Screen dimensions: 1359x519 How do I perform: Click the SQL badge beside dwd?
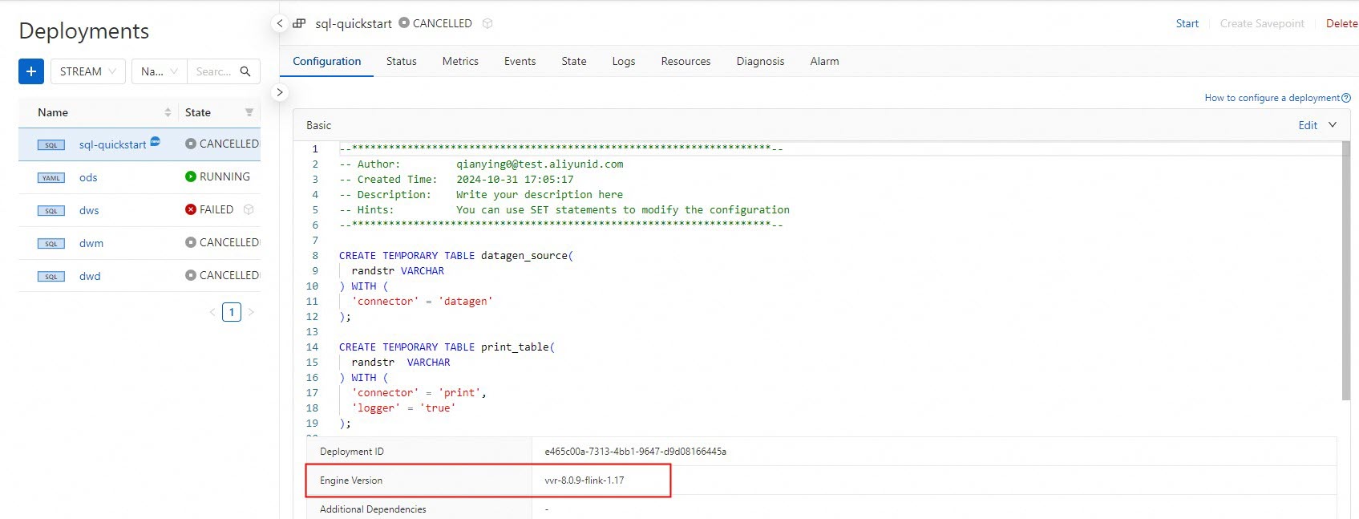tap(51, 277)
